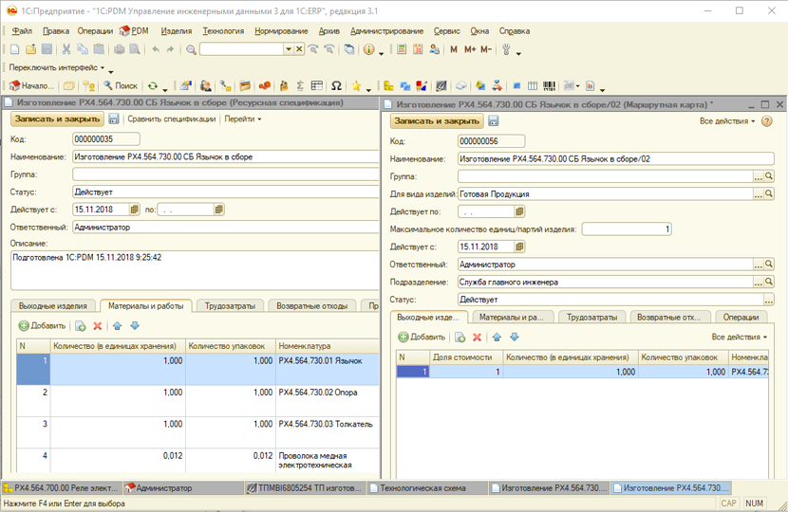Switch to Трудозатраты tab in specification window
Screen dimensions: 788x512
click(230, 305)
